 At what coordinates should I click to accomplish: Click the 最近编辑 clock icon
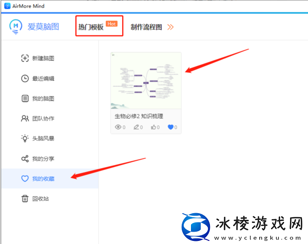click(x=25, y=79)
